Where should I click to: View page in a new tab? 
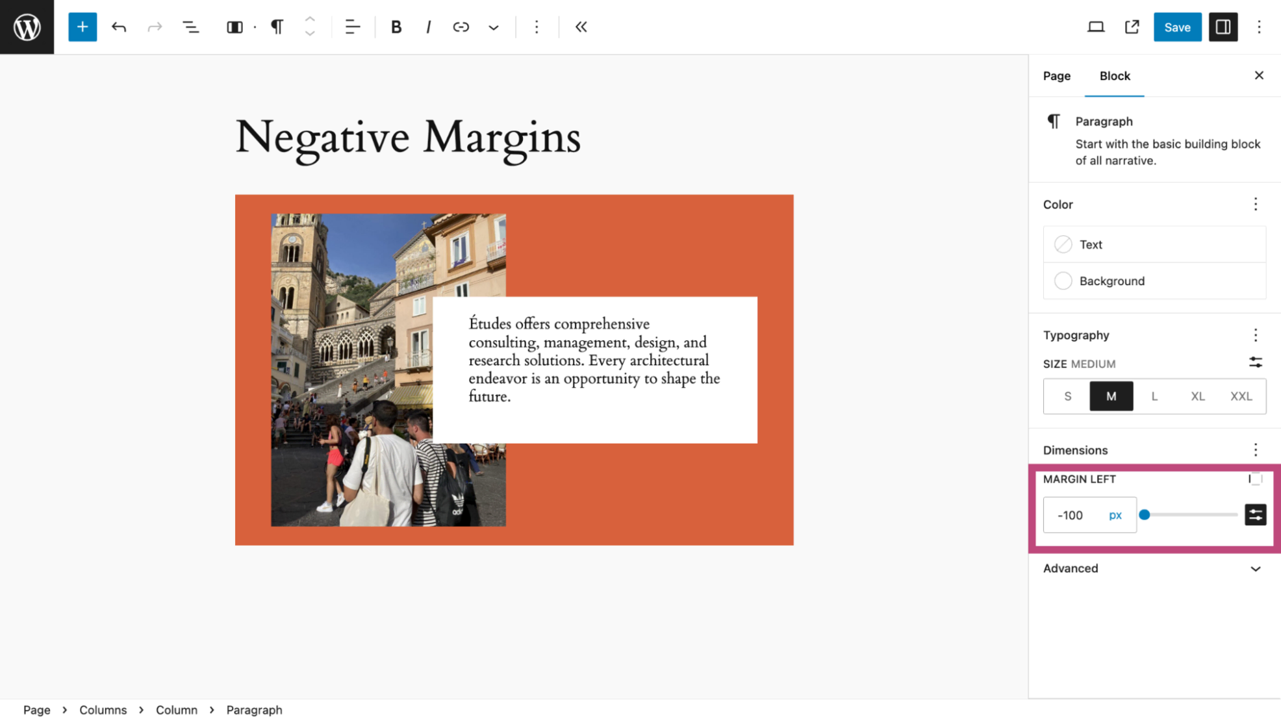tap(1131, 27)
